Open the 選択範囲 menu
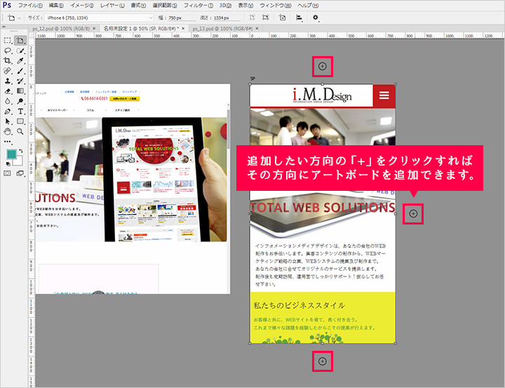 tap(165, 6)
